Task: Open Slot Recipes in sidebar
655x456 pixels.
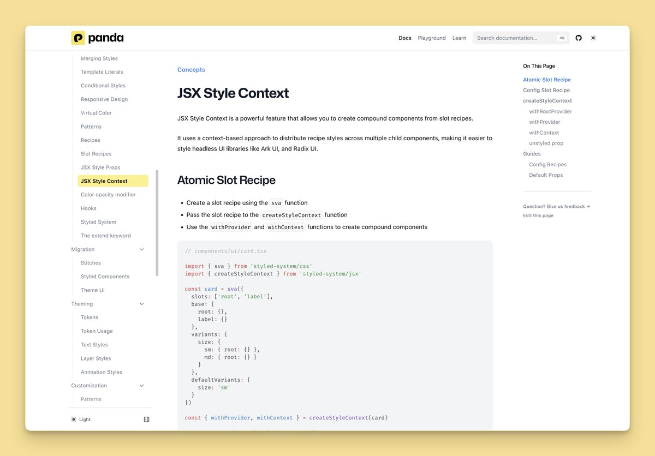Action: tap(96, 154)
